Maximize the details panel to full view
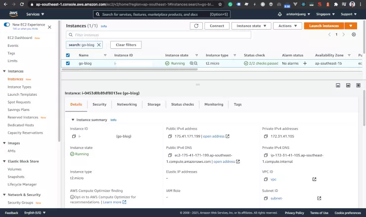Image resolution: width=366 pixels, height=217 pixels. pos(358,85)
